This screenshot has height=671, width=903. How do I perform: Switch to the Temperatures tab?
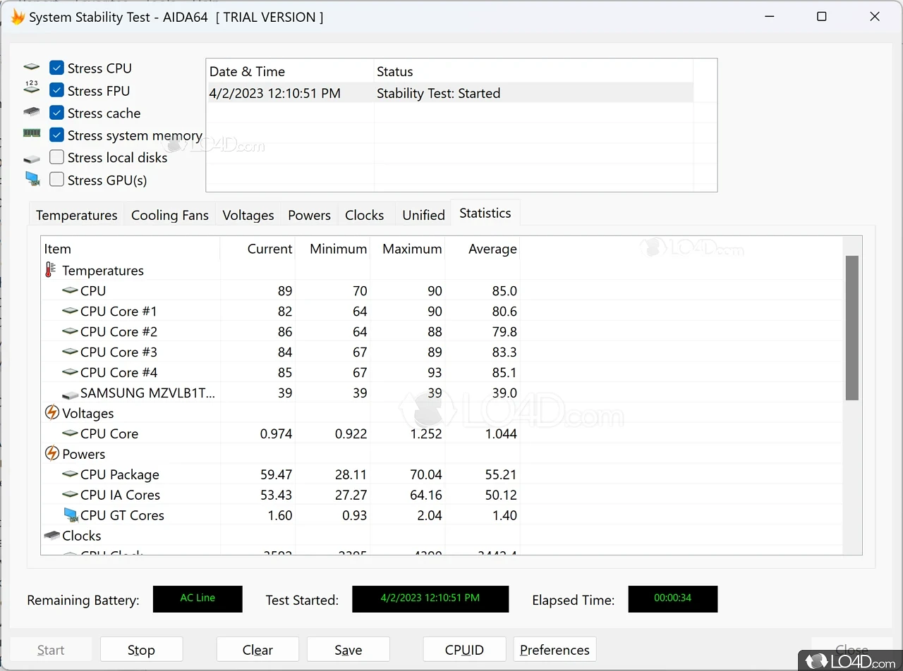tap(77, 215)
